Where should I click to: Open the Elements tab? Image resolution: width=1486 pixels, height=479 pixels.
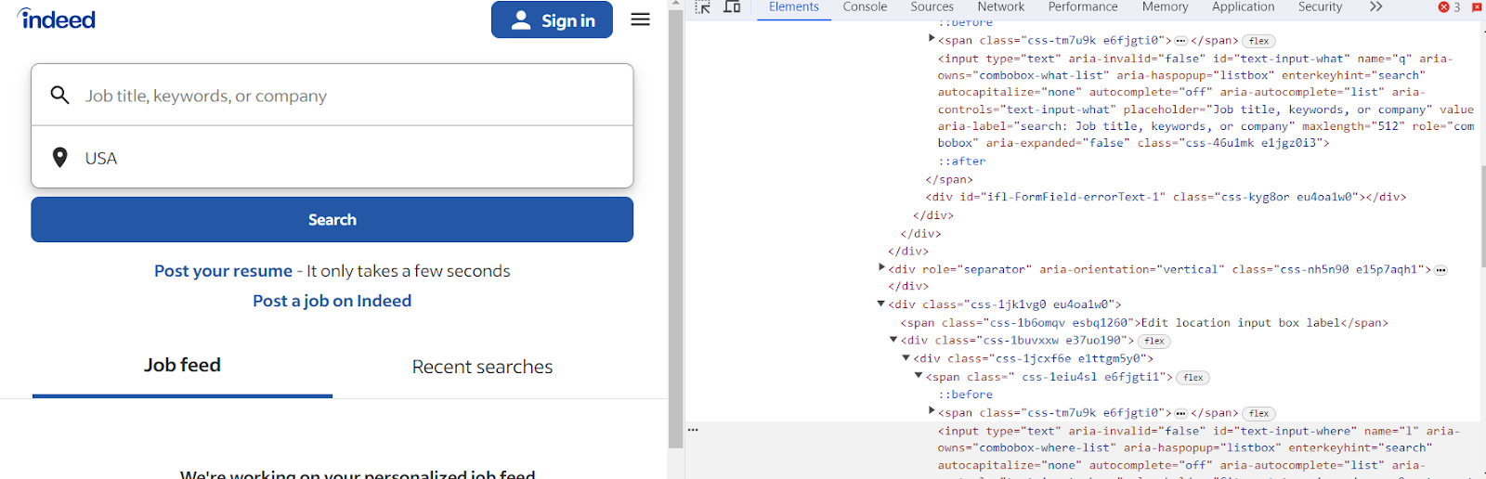793,7
